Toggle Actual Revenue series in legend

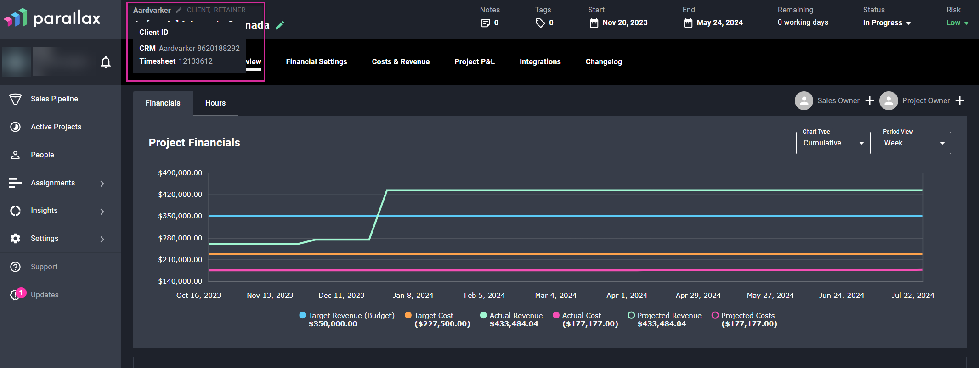point(511,316)
